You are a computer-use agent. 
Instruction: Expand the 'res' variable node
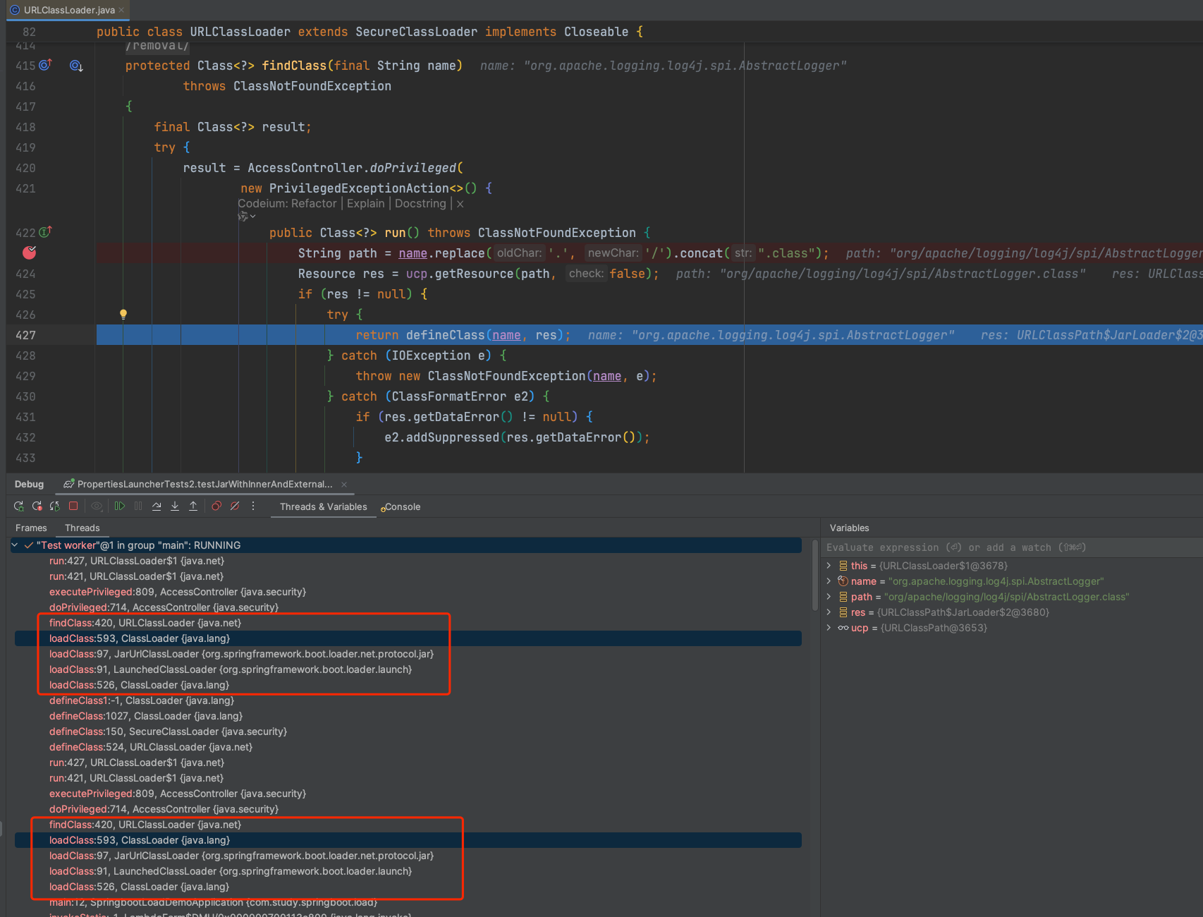pyautogui.click(x=829, y=612)
